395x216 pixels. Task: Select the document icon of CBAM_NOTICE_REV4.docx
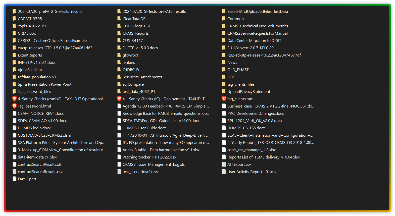point(14,113)
